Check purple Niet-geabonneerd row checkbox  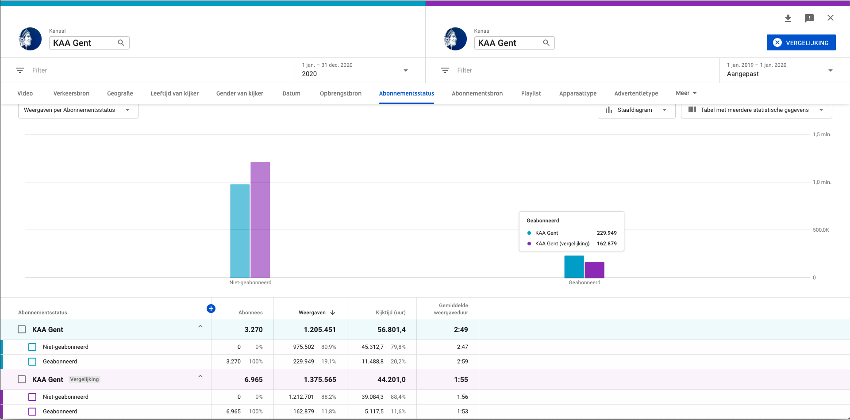click(x=32, y=397)
